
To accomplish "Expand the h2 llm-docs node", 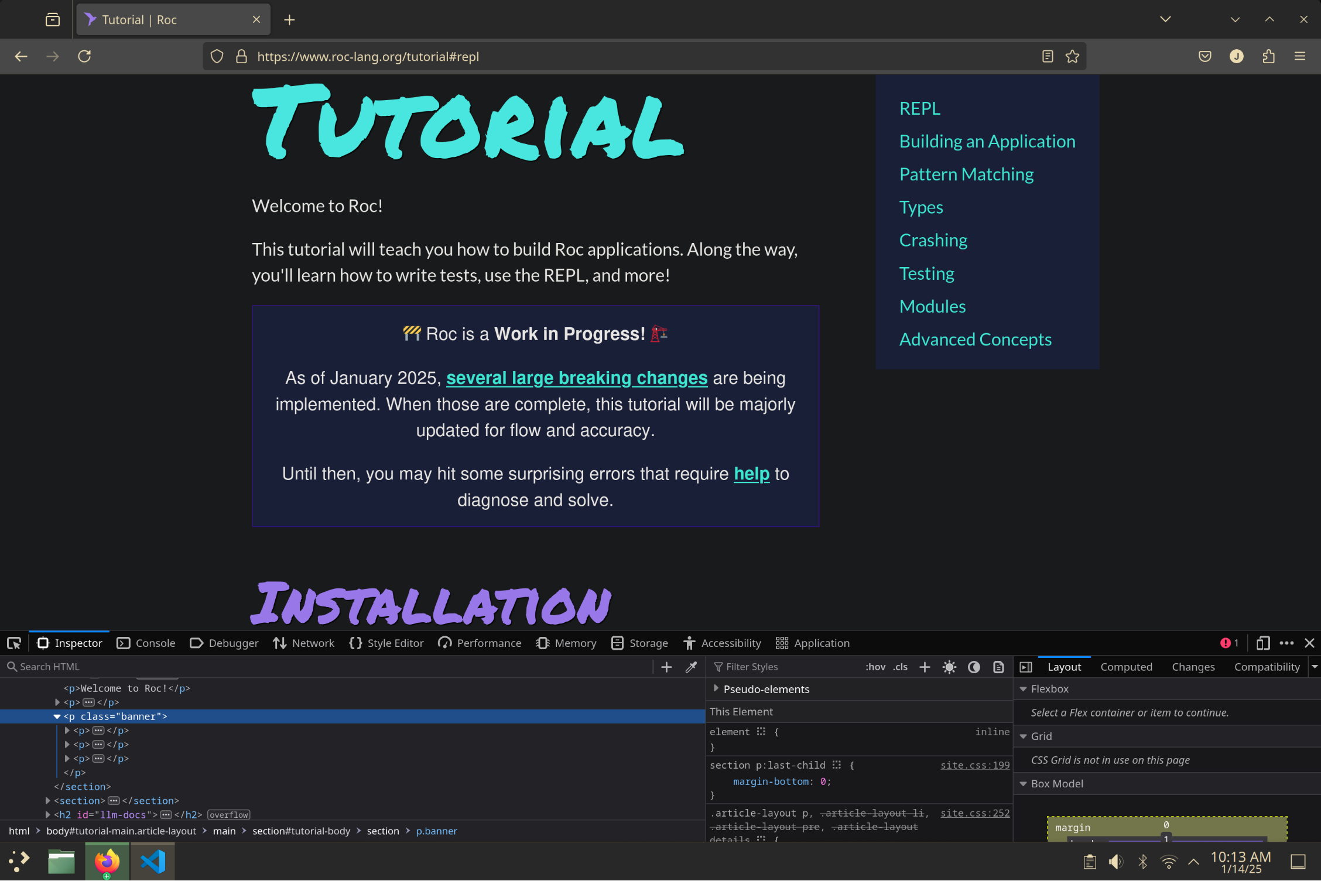I will click(47, 815).
